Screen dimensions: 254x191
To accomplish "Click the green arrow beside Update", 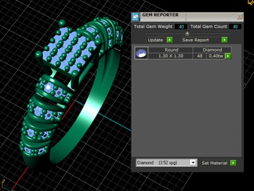I will pyautogui.click(x=169, y=40).
